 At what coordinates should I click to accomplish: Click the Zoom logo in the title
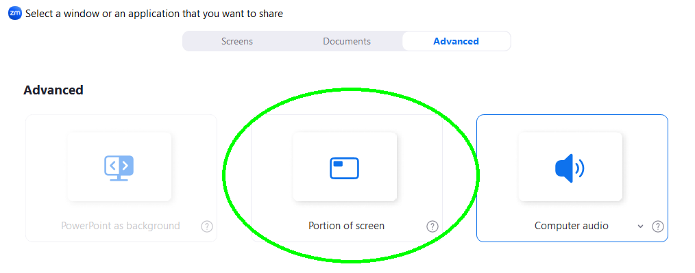tap(15, 13)
